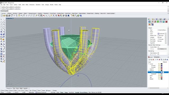Screen dimensions: 169x95
Task: Toggle visibility bulb of the Gems layer
Action: (x=158, y=76)
